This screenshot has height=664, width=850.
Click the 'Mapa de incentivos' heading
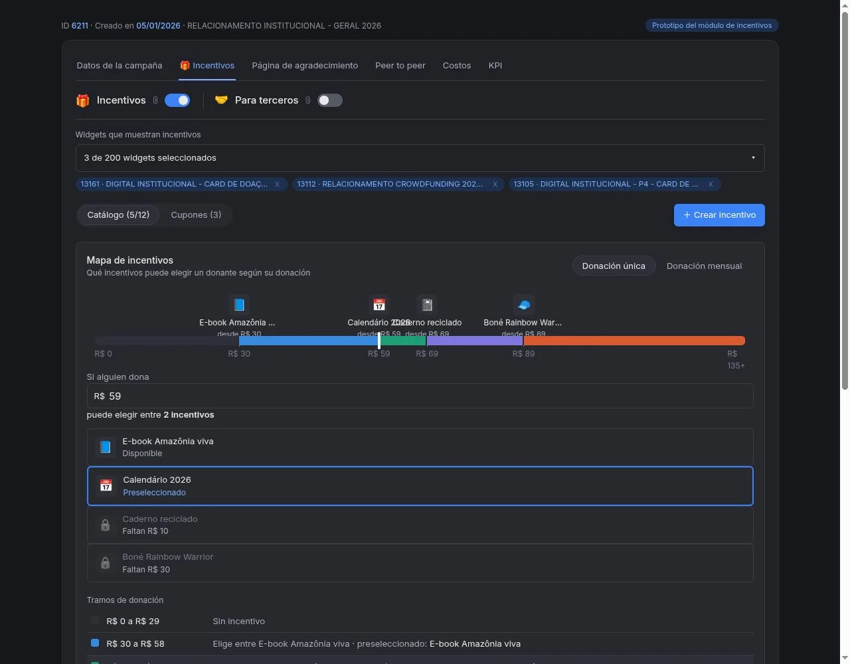point(130,260)
